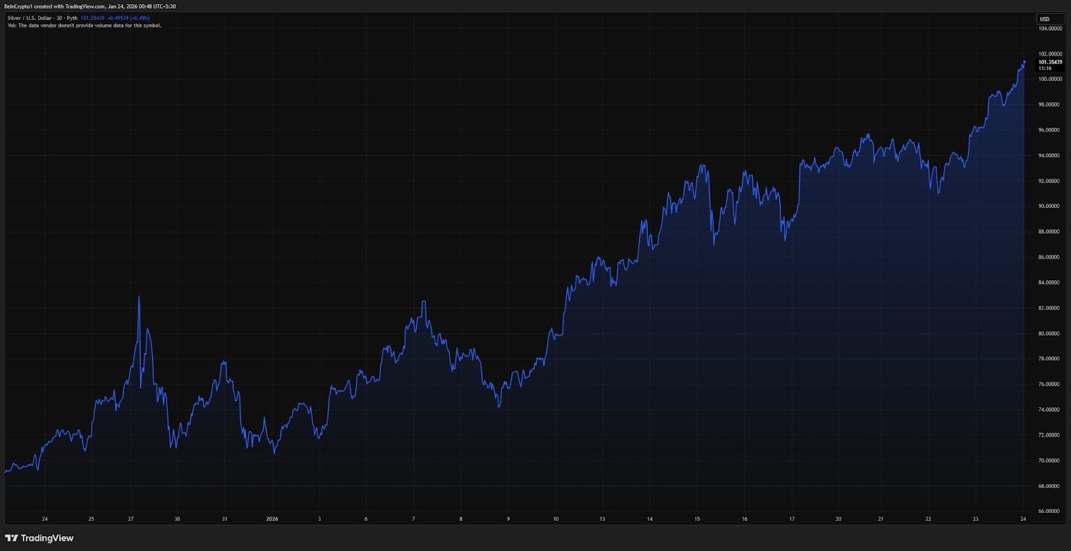Select the 27 date label on the time axis

click(x=131, y=519)
